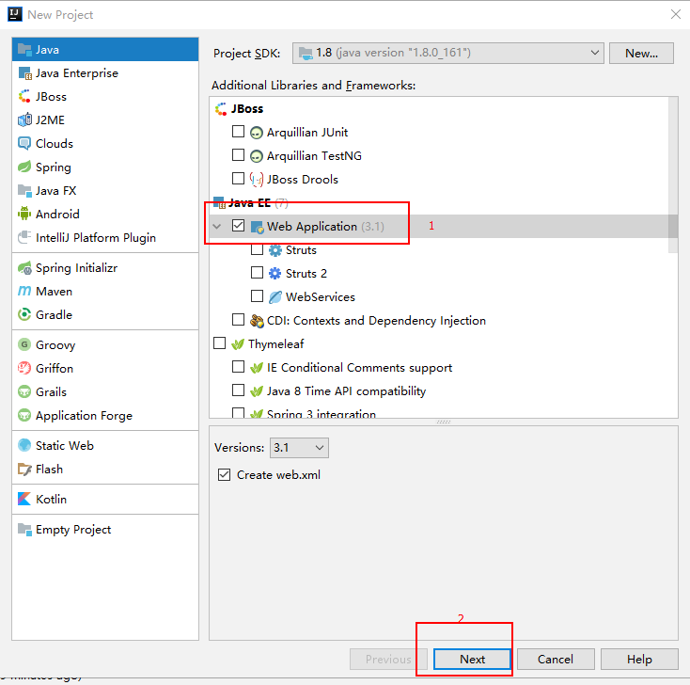Viewport: 690px width, 685px height.
Task: Choose the Spring leaf icon
Action: [x=24, y=167]
